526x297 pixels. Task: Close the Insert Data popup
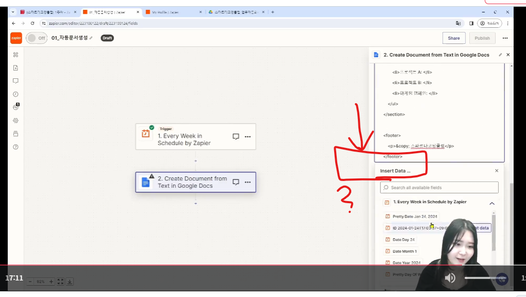tap(497, 171)
